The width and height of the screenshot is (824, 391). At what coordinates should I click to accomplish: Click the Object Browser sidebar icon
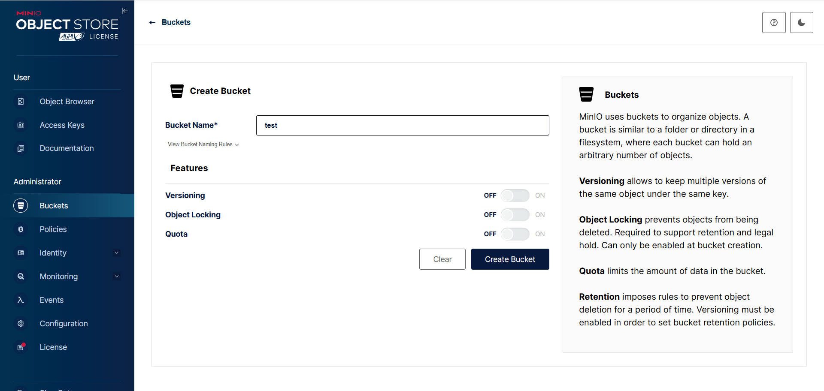click(21, 102)
